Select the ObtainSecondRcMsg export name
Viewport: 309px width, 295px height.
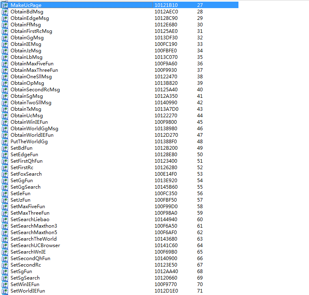(x=35, y=90)
